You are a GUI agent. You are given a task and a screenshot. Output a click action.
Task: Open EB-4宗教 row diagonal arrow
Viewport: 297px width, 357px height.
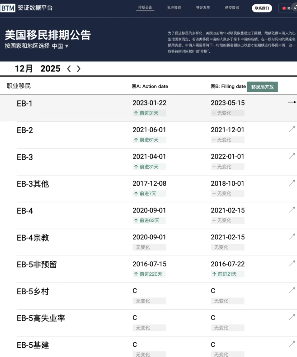(292, 237)
